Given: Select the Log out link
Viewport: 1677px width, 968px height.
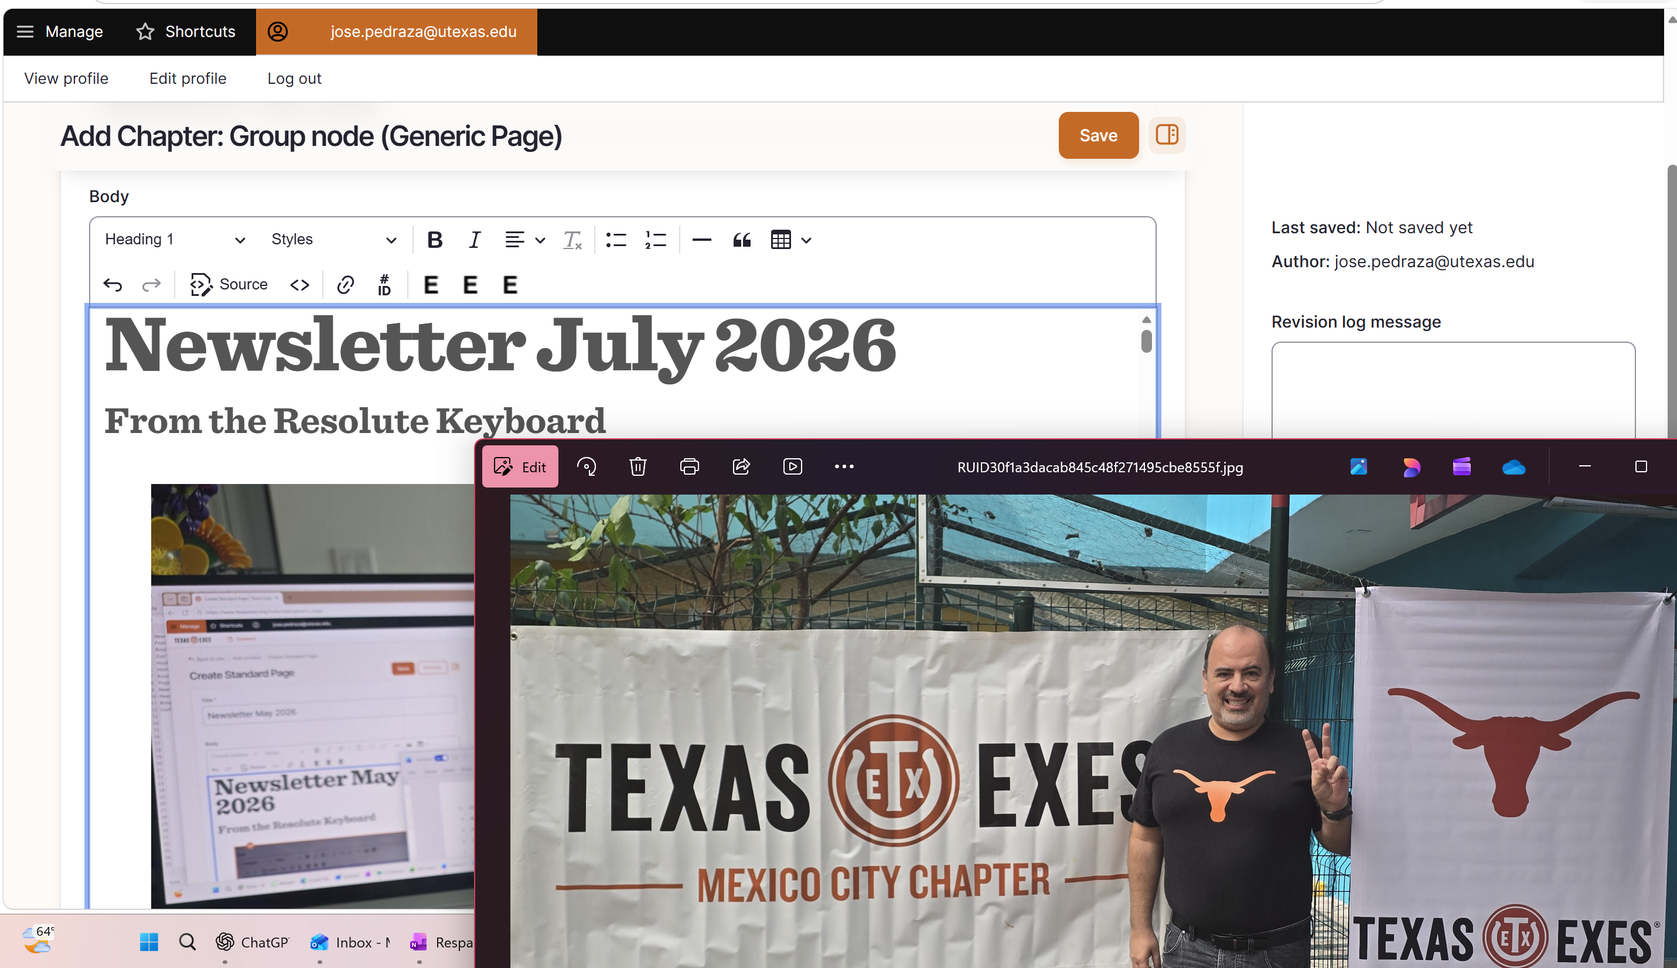Looking at the screenshot, I should click(x=295, y=79).
